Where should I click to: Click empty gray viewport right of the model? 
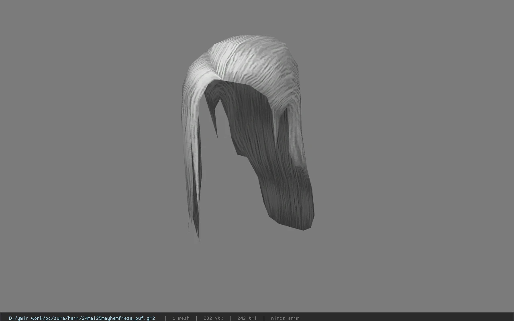coord(414,152)
